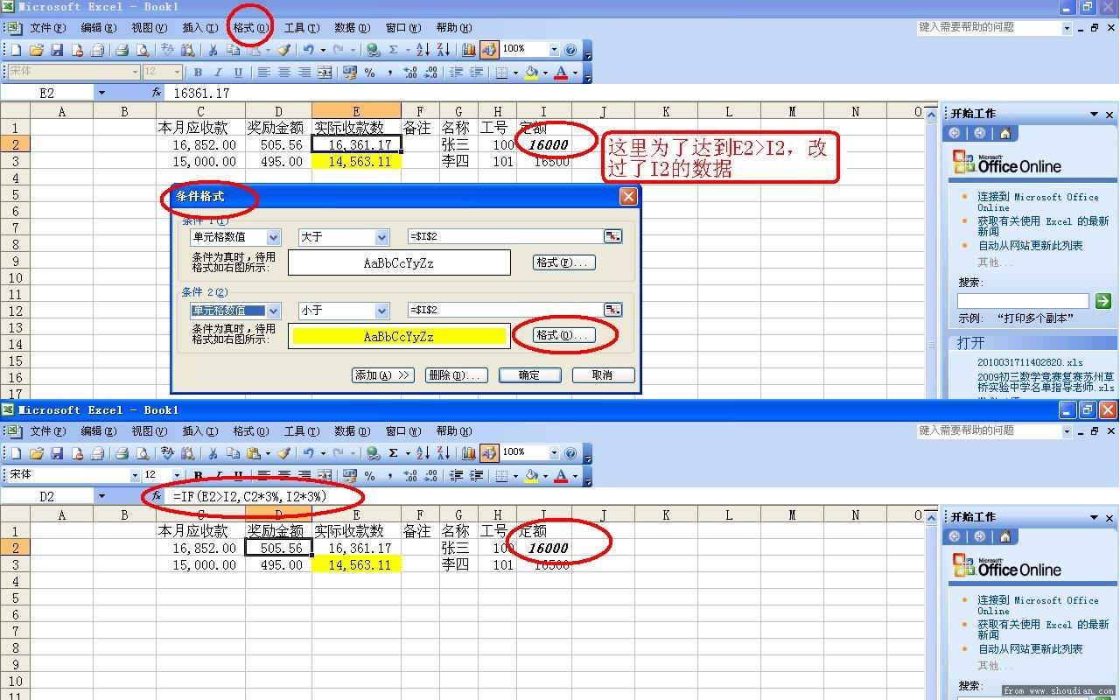The width and height of the screenshot is (1120, 700).
Task: Click the New workbook icon in the upper Excel window
Action: coord(16,50)
